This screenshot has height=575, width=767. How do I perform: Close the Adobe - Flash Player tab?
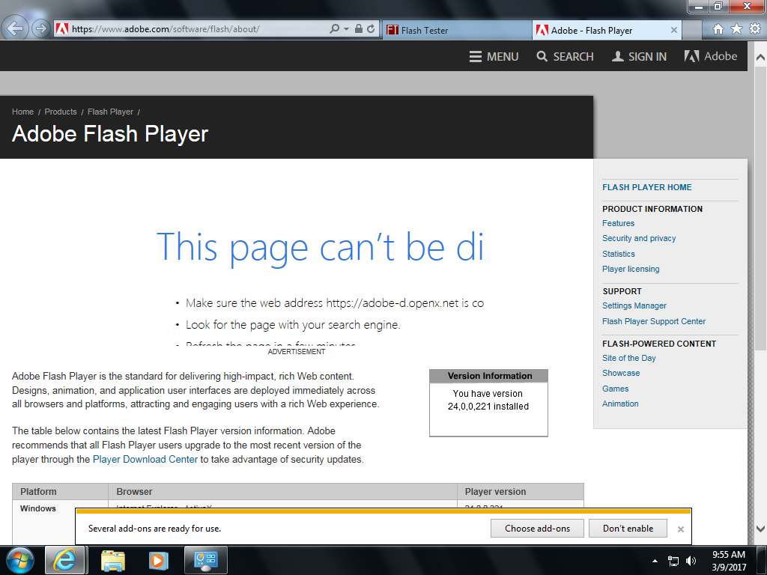click(x=673, y=30)
